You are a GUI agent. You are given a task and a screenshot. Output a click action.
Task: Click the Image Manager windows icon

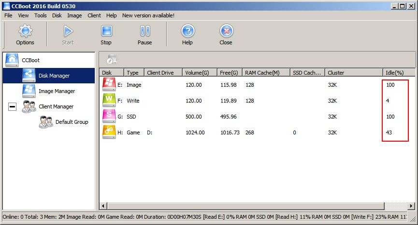[29, 91]
